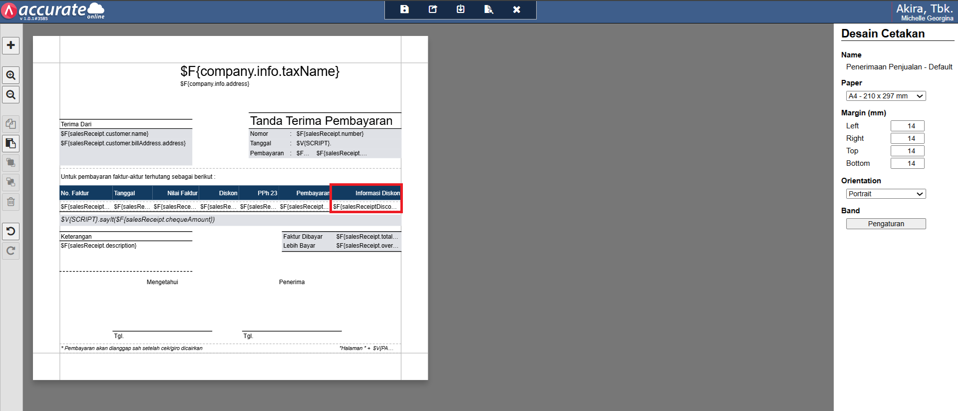
Task: Click the Accurate online logo
Action: point(52,10)
